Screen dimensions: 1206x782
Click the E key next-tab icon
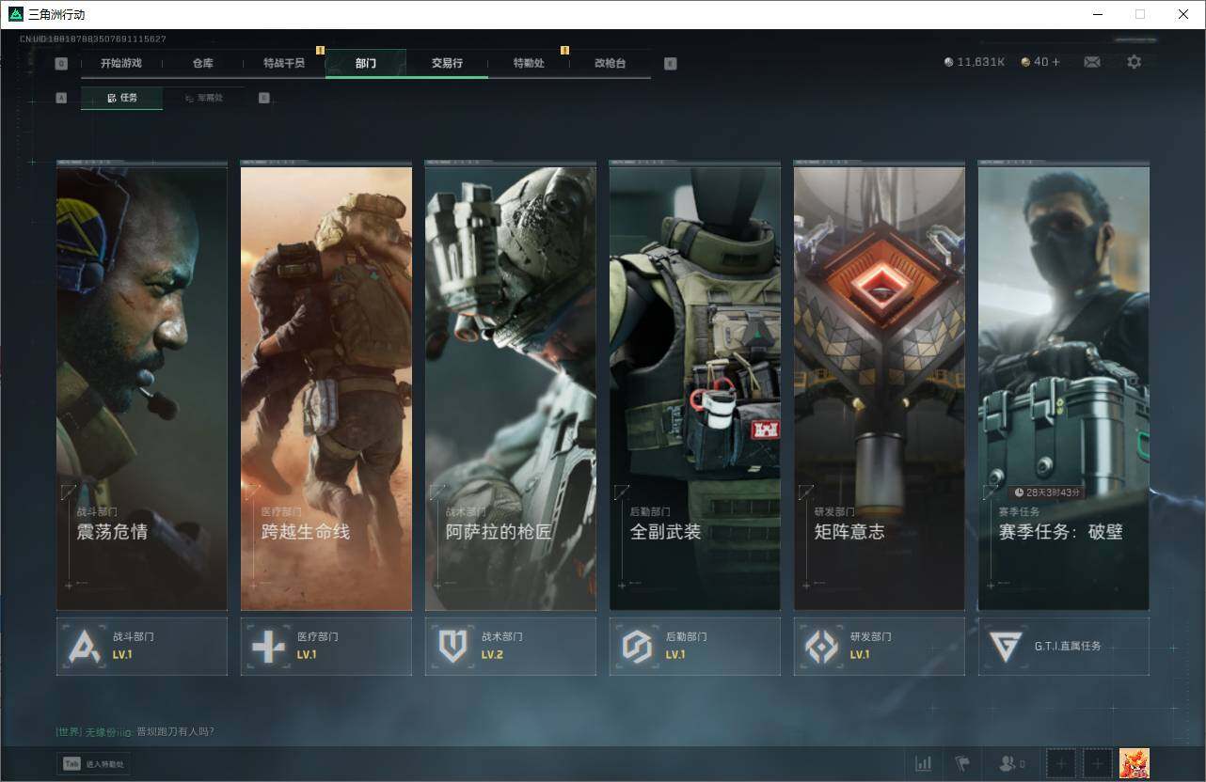pos(670,64)
